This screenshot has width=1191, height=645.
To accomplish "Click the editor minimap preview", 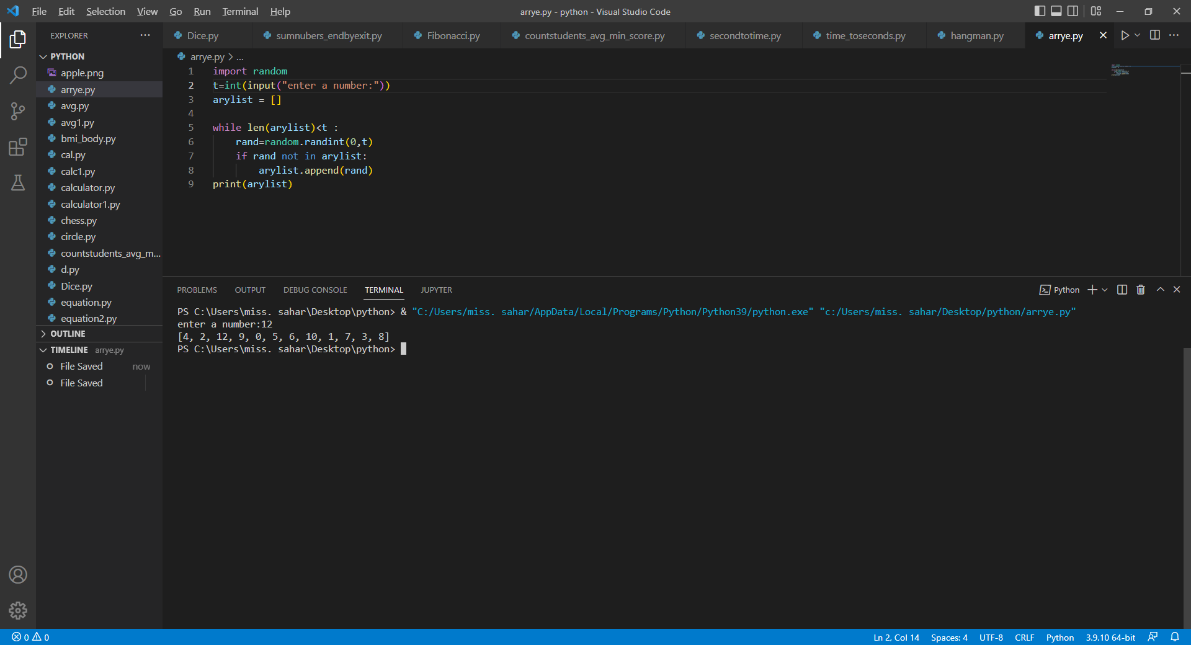I will pyautogui.click(x=1120, y=69).
